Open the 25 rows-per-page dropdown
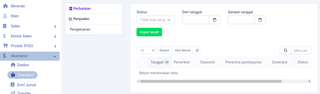 [146, 50]
